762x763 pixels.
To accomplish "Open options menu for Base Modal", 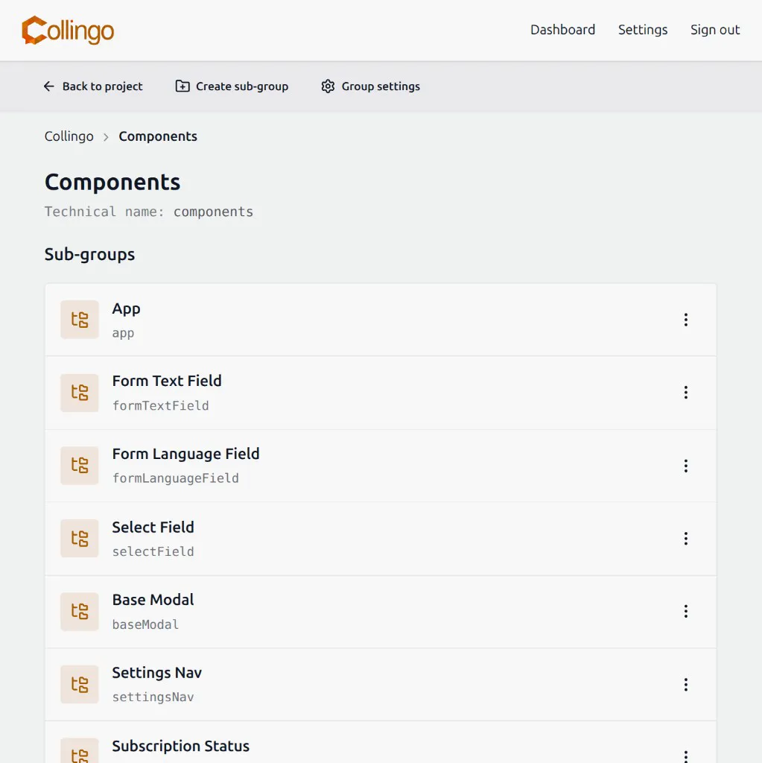I will pyautogui.click(x=685, y=611).
